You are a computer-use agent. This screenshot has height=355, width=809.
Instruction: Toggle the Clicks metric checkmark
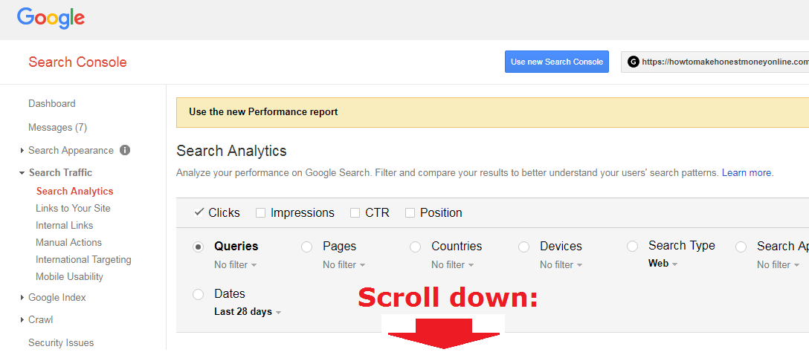pyautogui.click(x=199, y=212)
